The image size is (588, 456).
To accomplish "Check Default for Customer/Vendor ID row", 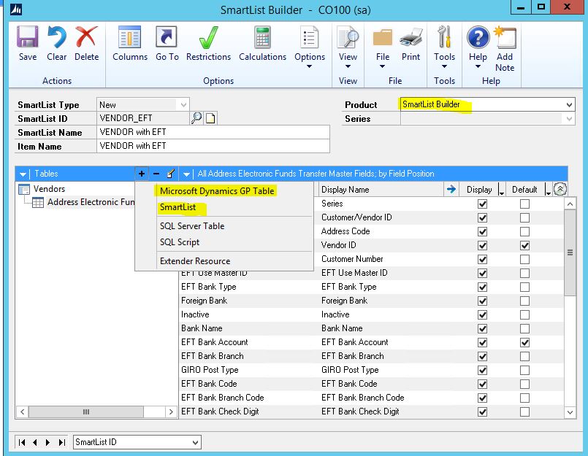I will click(x=524, y=217).
